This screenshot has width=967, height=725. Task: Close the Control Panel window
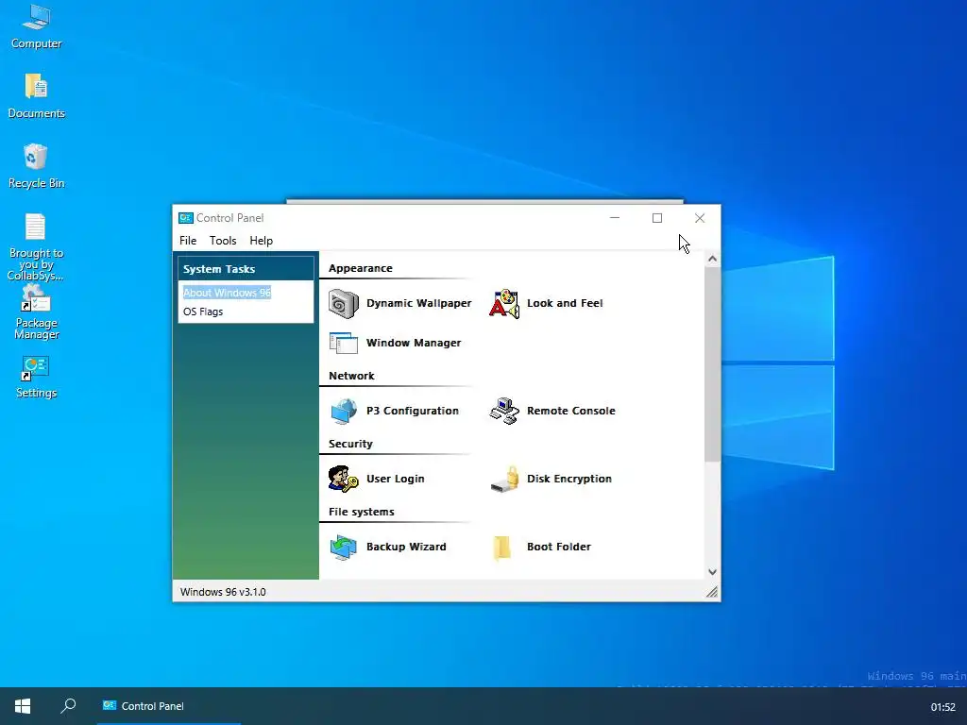pos(700,218)
